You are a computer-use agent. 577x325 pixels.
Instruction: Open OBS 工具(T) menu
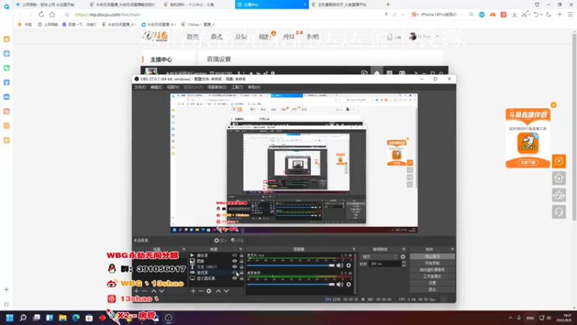point(237,87)
